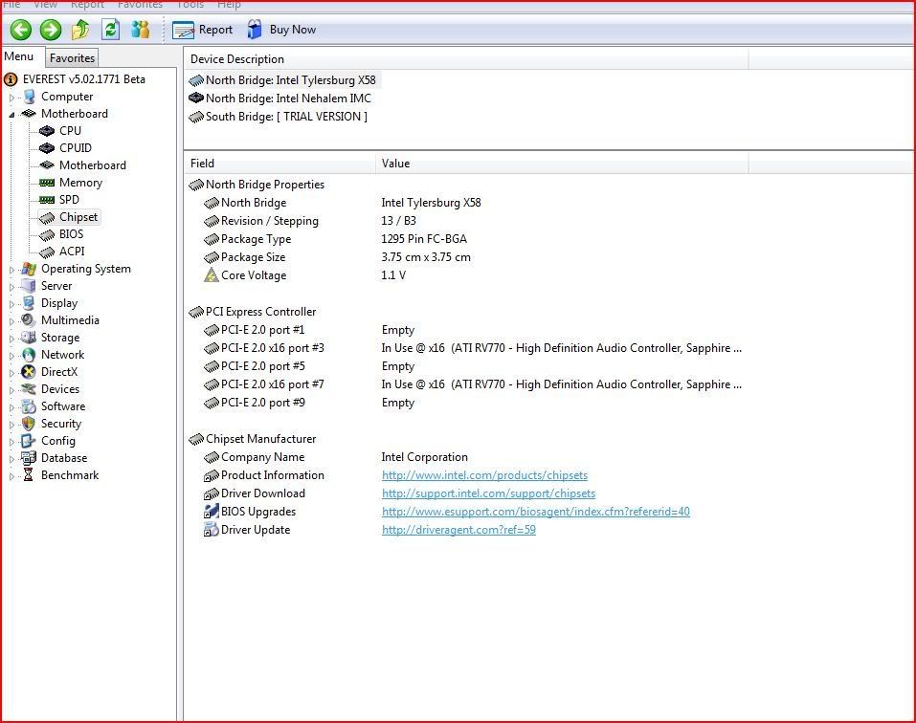Open the Help menu
Viewport: 916px width, 723px height.
229,5
